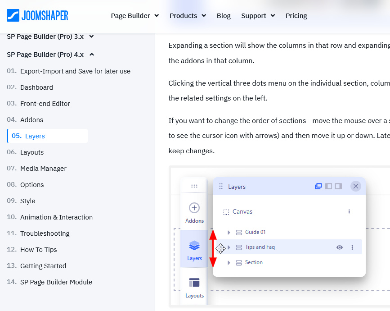Click the dock panel right icon
390x311 pixels.
pyautogui.click(x=338, y=186)
